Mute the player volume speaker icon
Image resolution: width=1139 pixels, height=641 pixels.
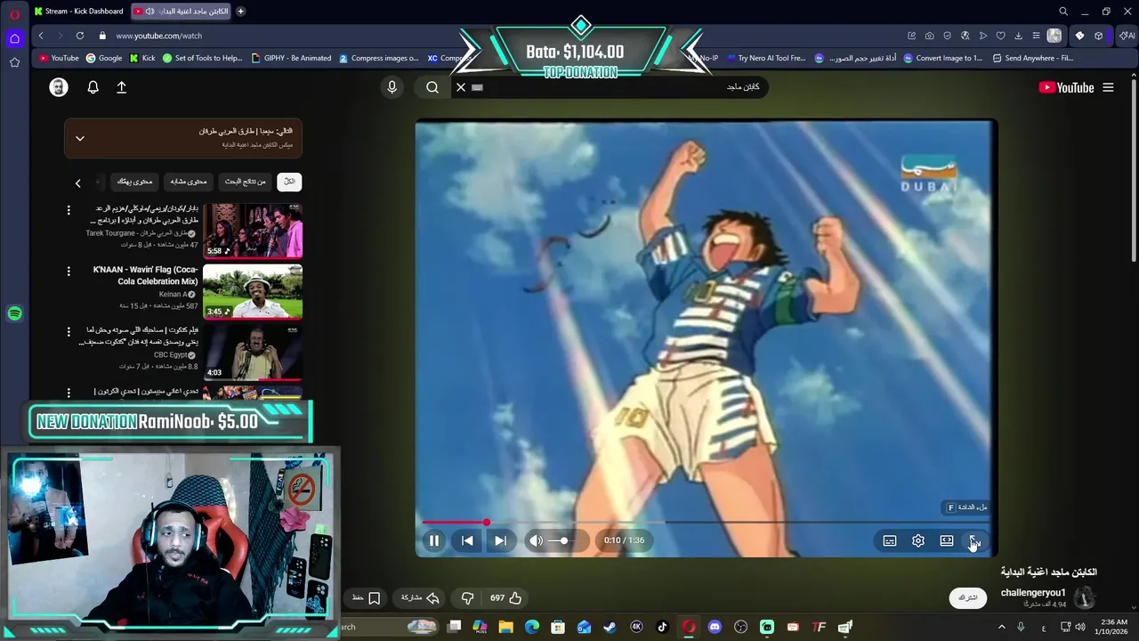536,540
